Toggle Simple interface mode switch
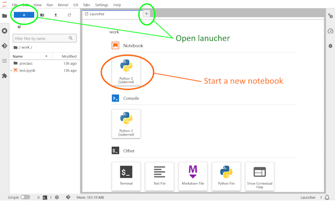Screen dimensions: 335x201 tap(25, 197)
